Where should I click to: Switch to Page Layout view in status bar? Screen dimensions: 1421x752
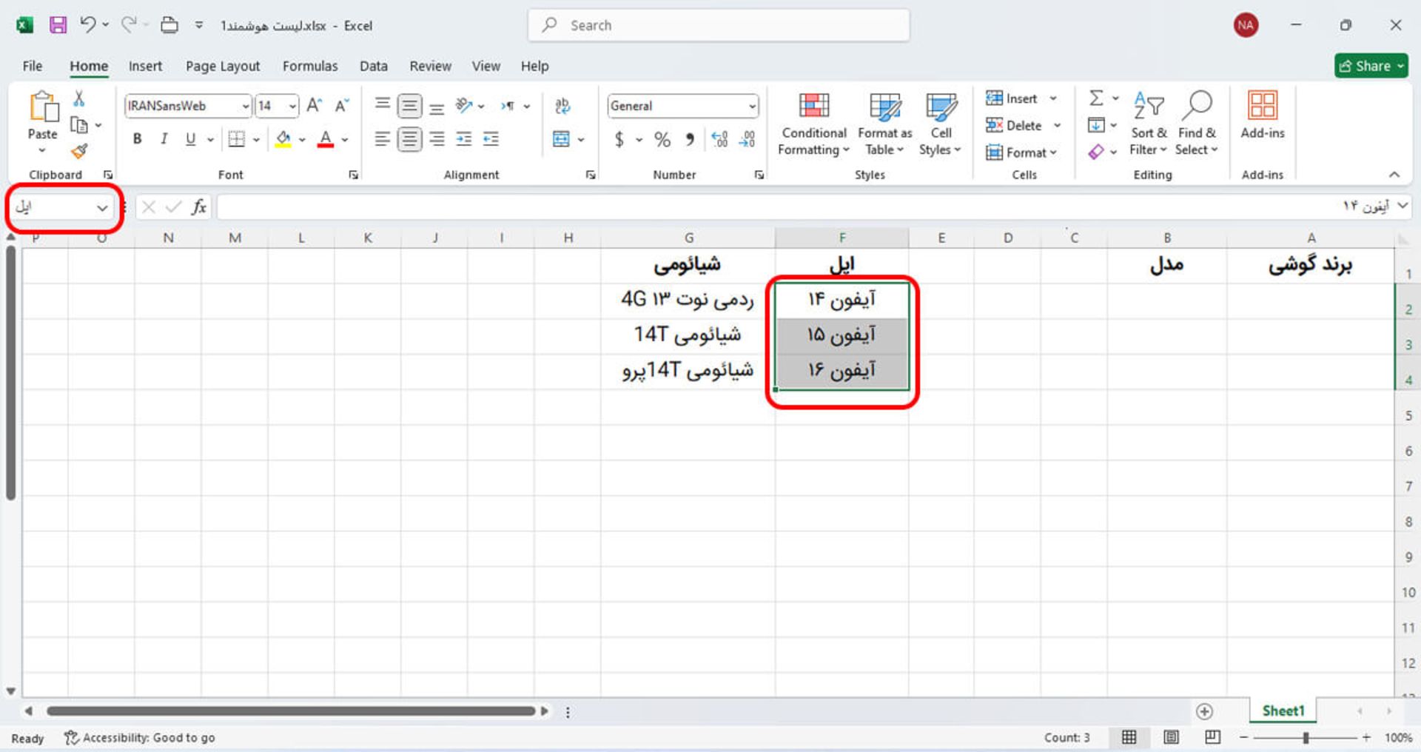point(1171,737)
